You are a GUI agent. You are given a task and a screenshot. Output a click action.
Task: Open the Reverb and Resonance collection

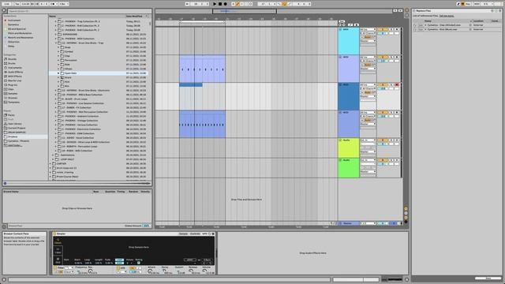(x=21, y=37)
